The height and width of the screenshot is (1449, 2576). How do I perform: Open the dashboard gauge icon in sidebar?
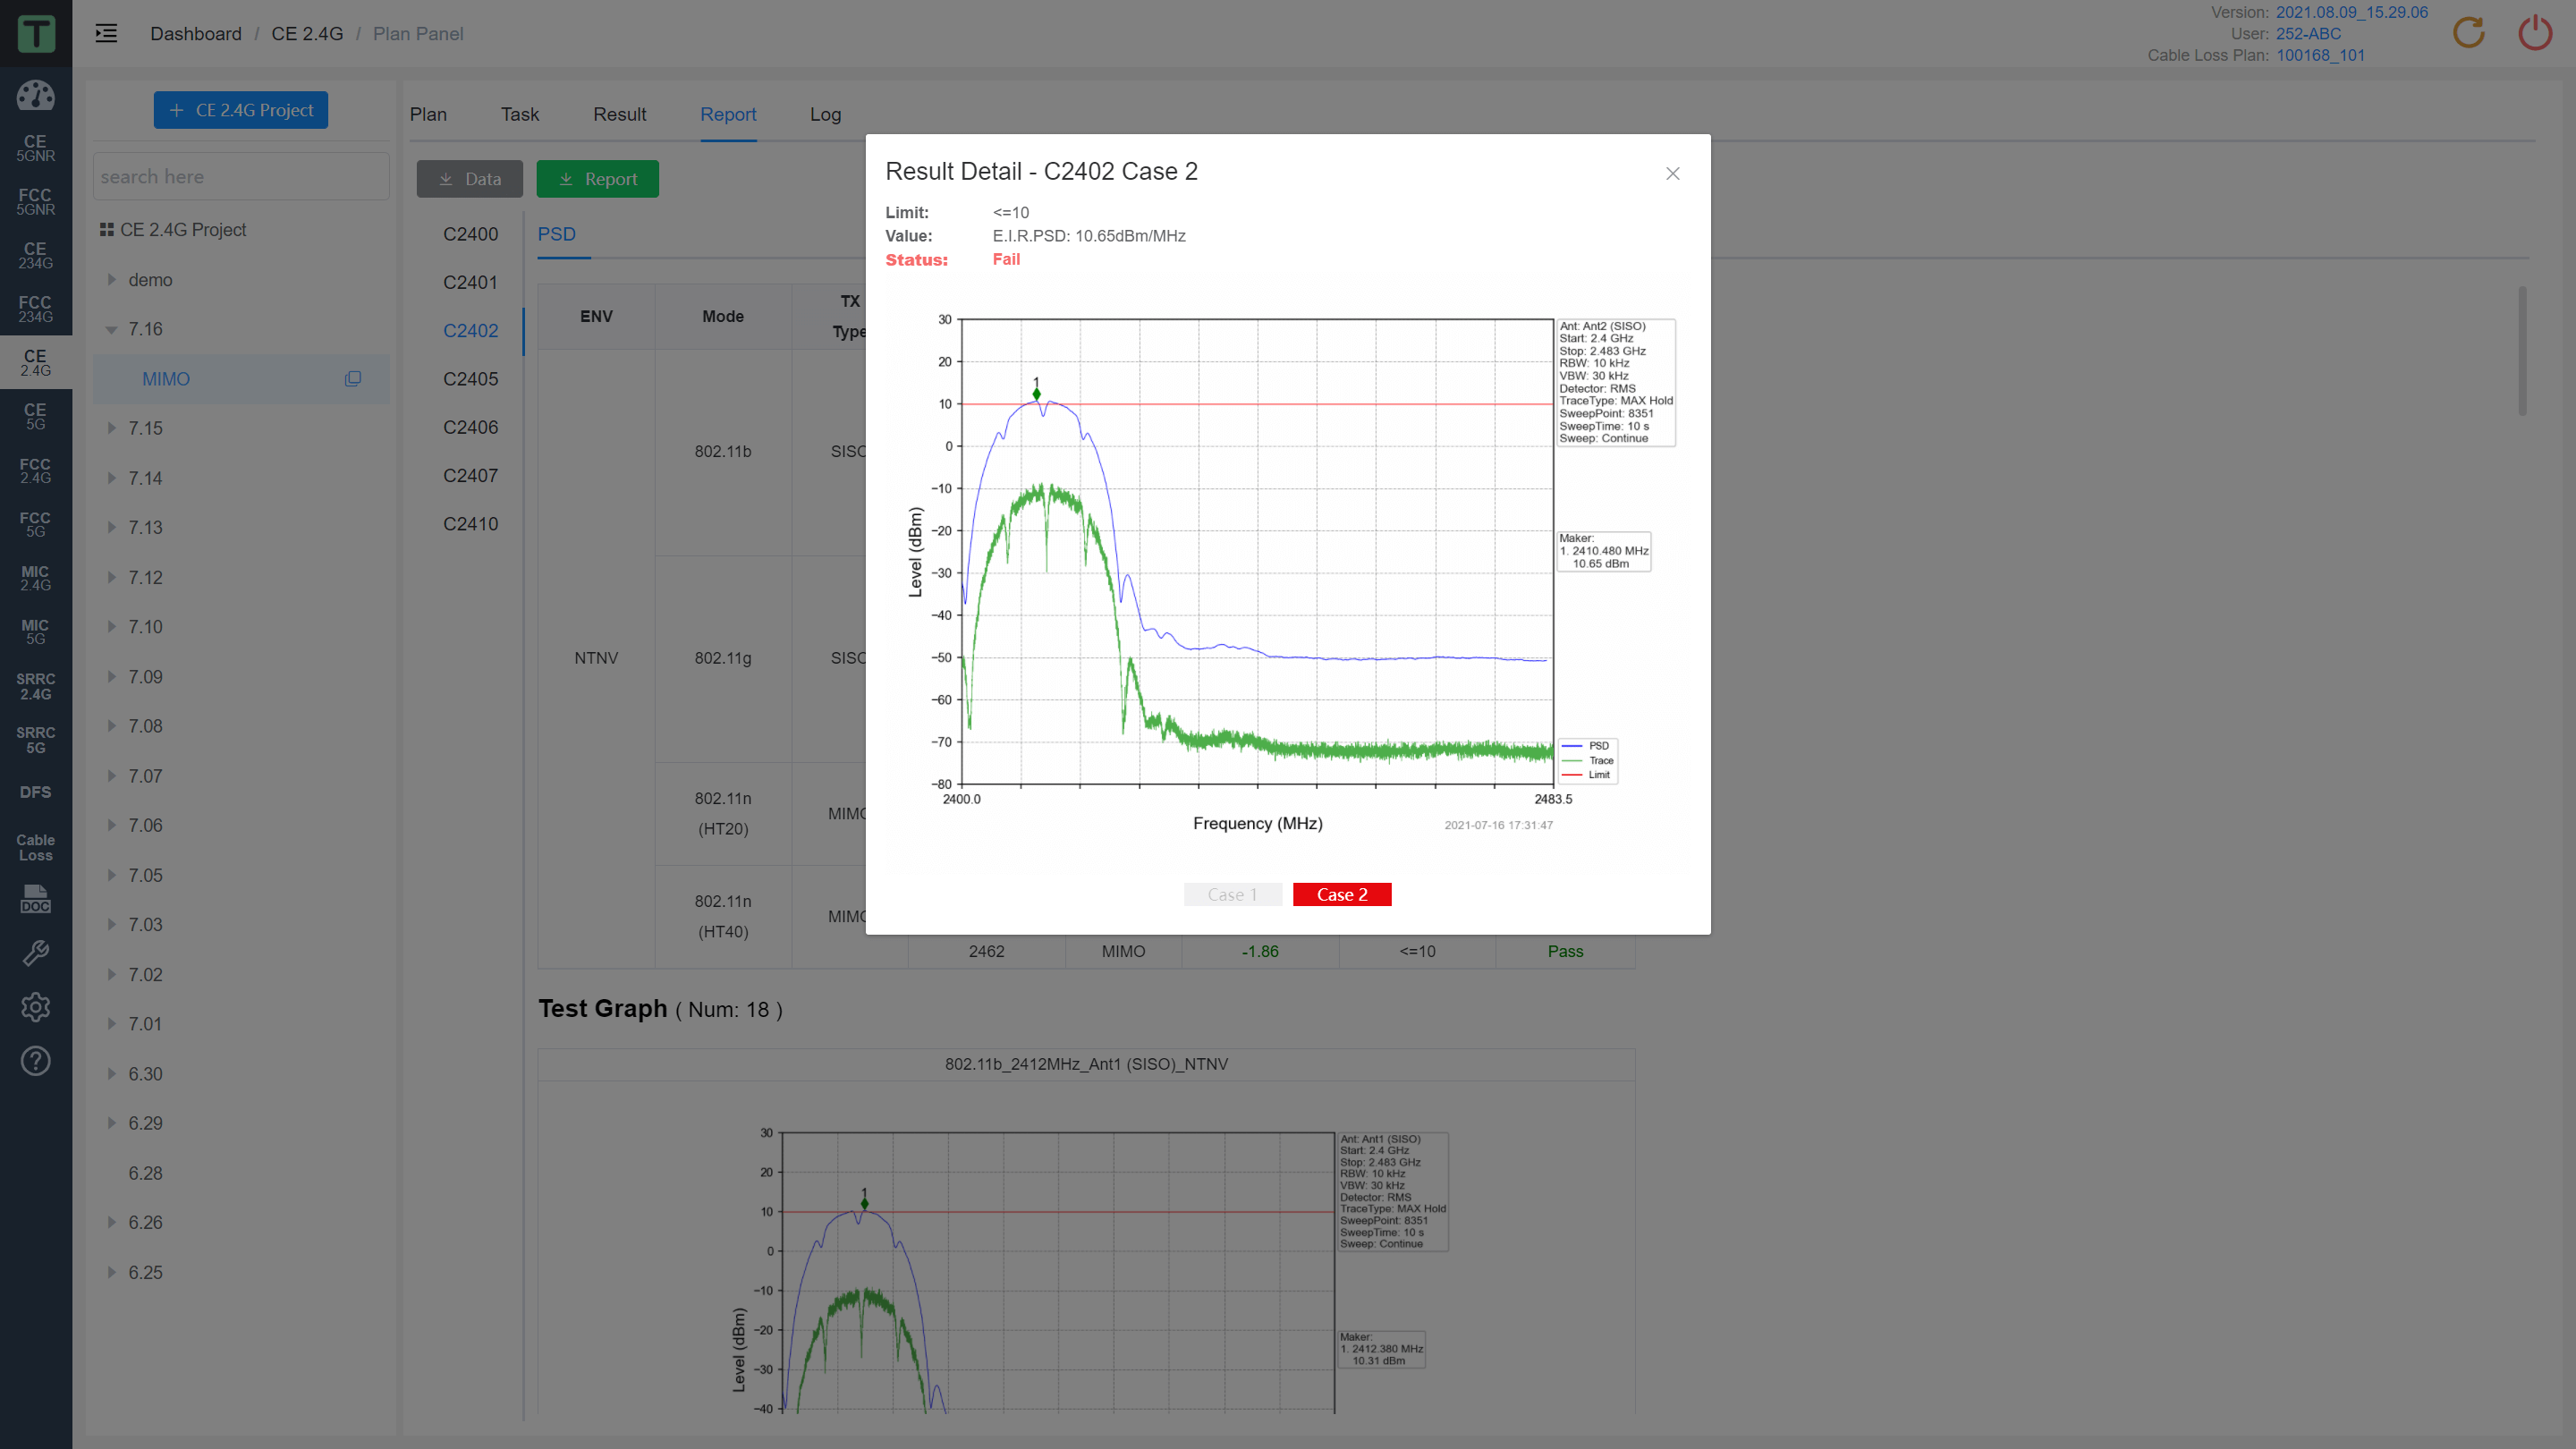(35, 95)
